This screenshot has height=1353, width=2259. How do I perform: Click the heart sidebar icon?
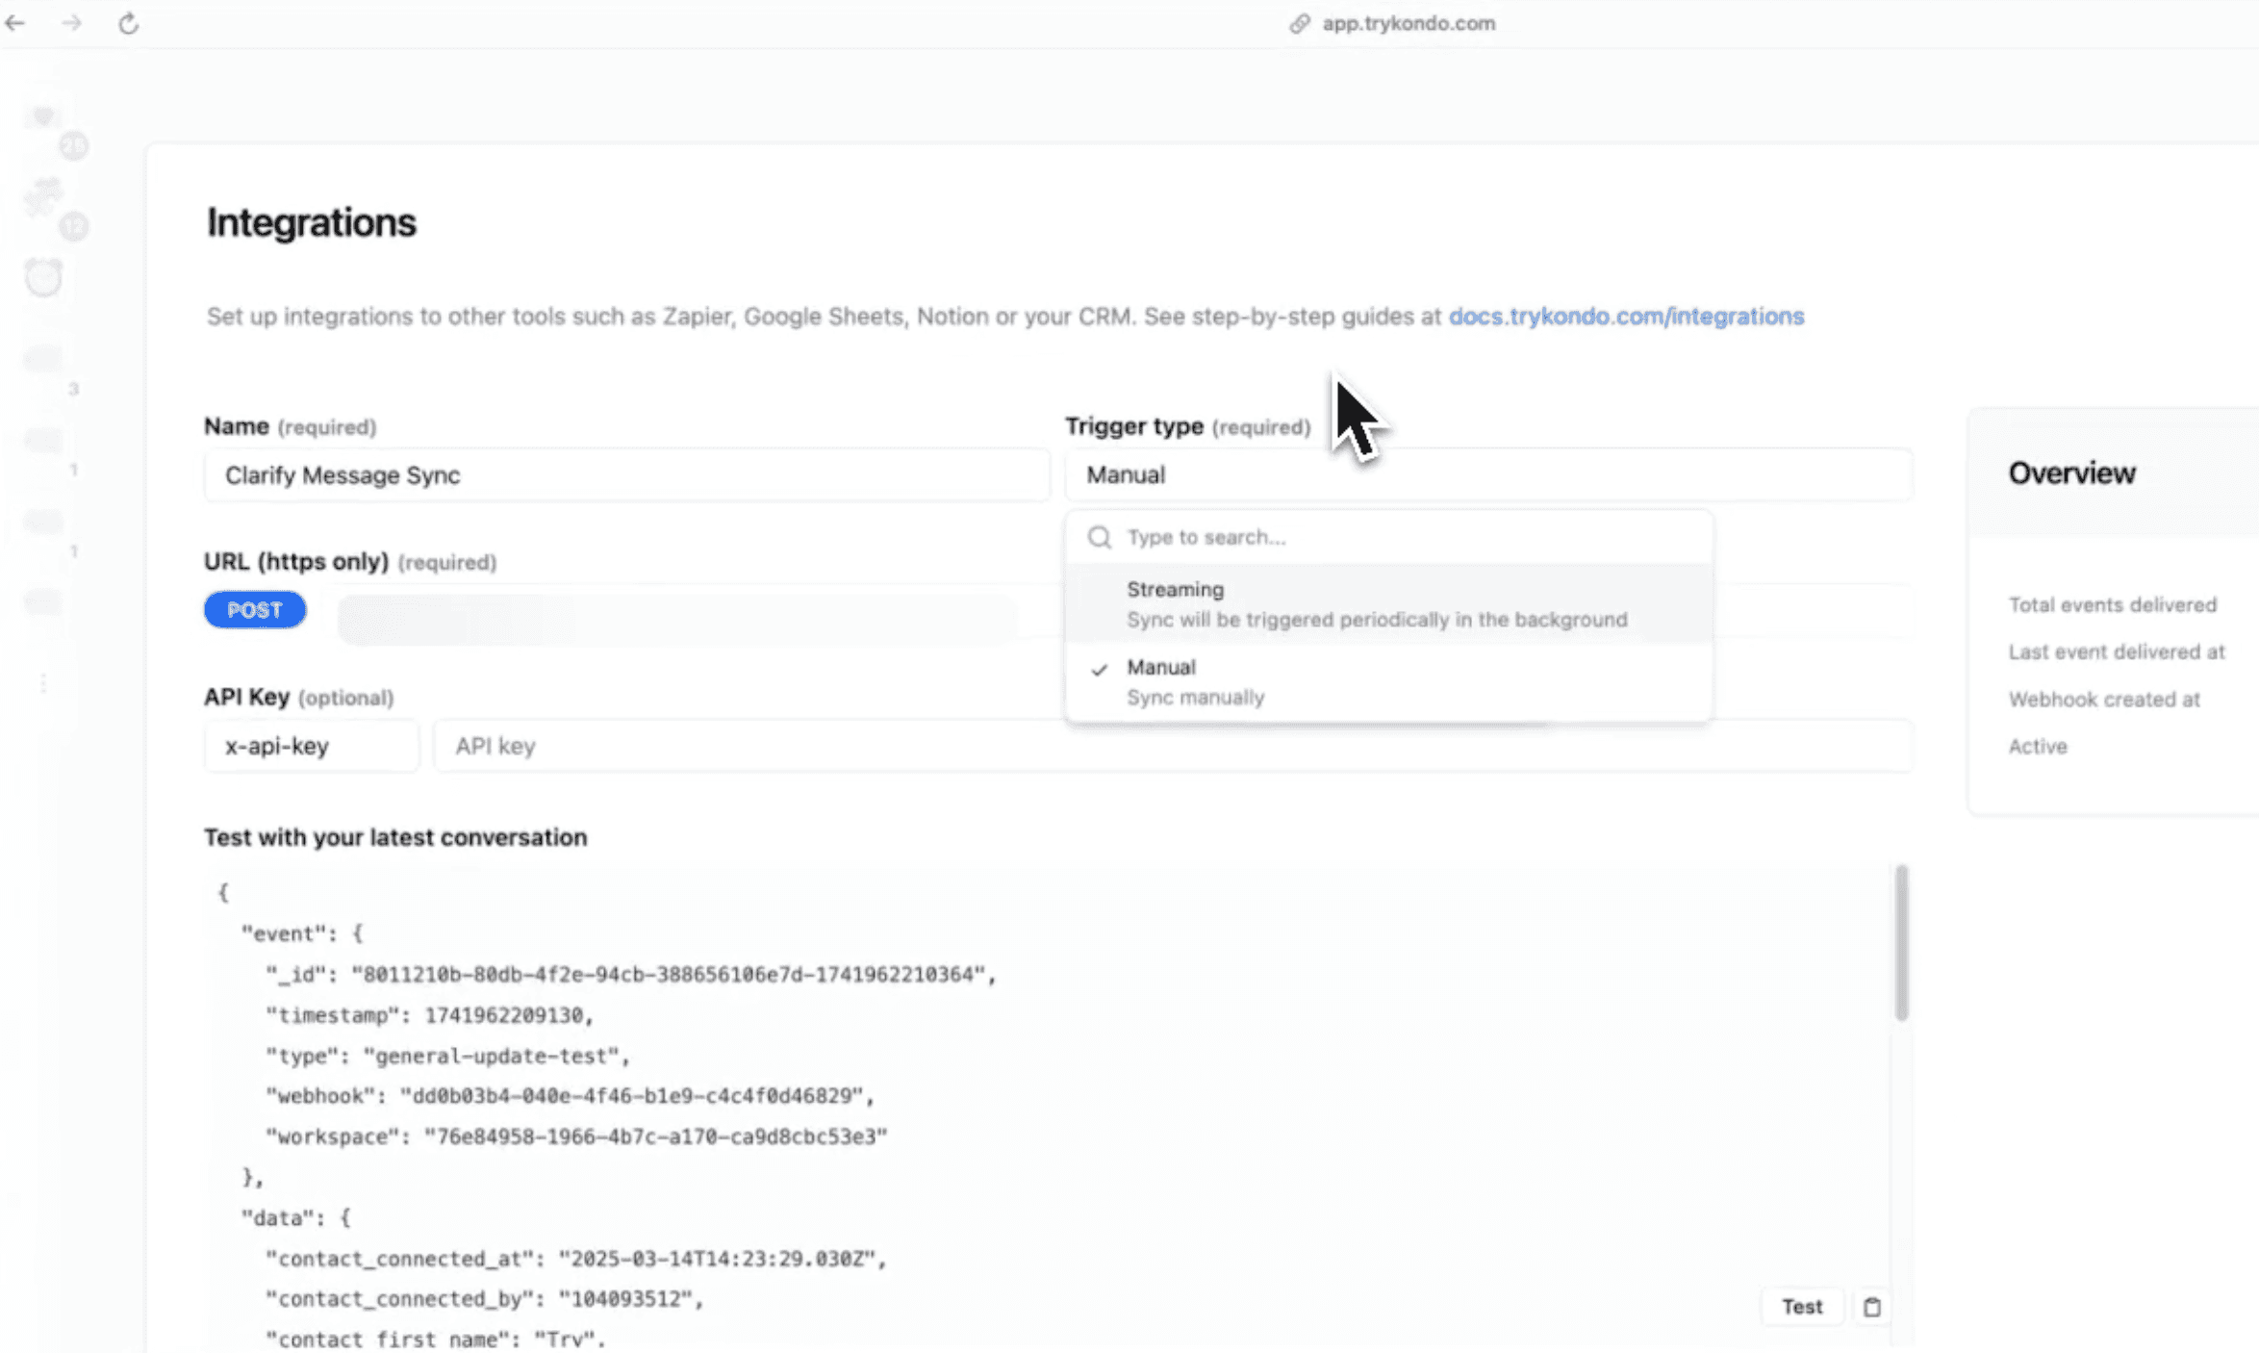pos(43,117)
